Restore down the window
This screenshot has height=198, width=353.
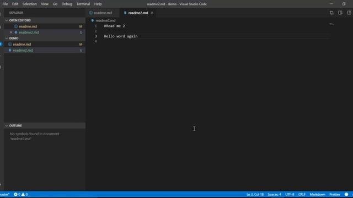344,4
